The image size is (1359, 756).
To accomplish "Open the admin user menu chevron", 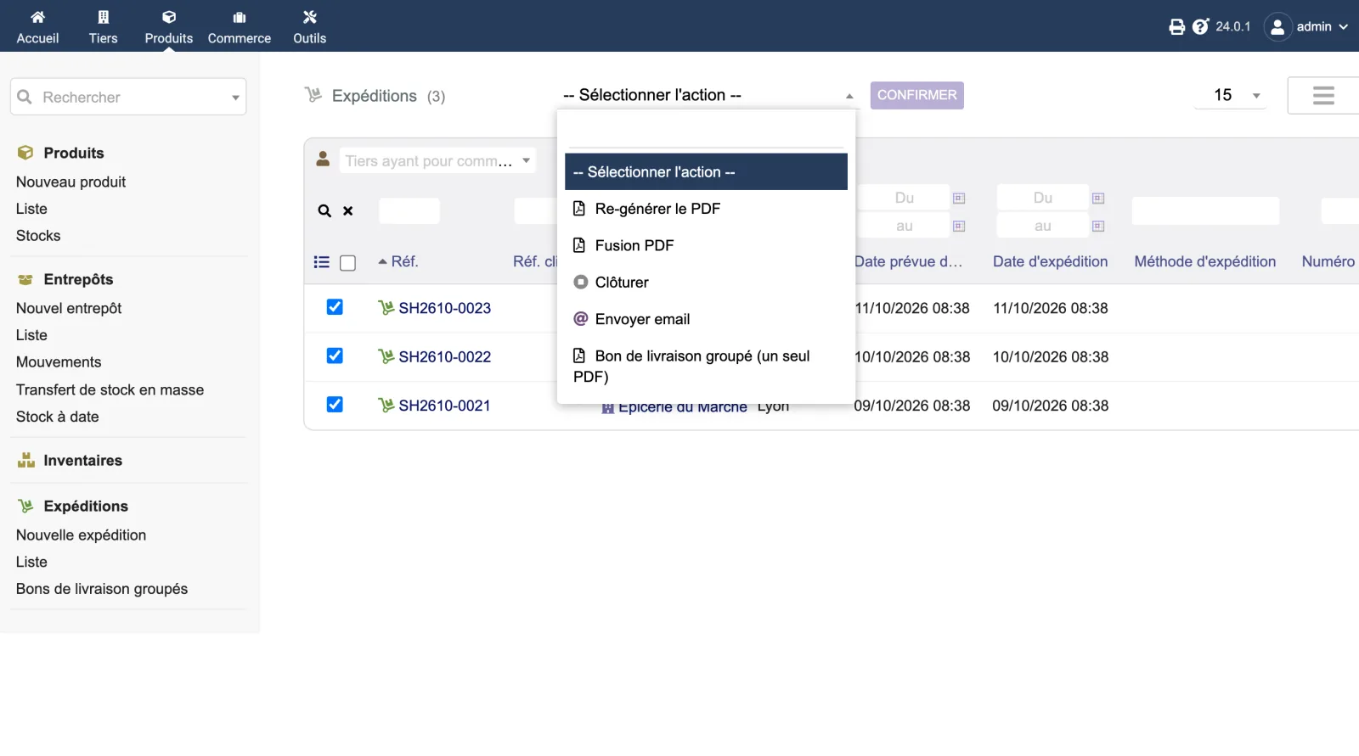I will click(x=1344, y=27).
